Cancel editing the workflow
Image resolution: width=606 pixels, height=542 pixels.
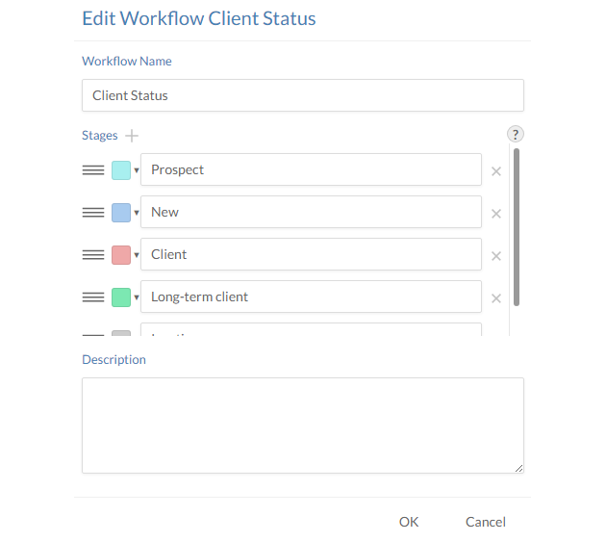point(486,522)
